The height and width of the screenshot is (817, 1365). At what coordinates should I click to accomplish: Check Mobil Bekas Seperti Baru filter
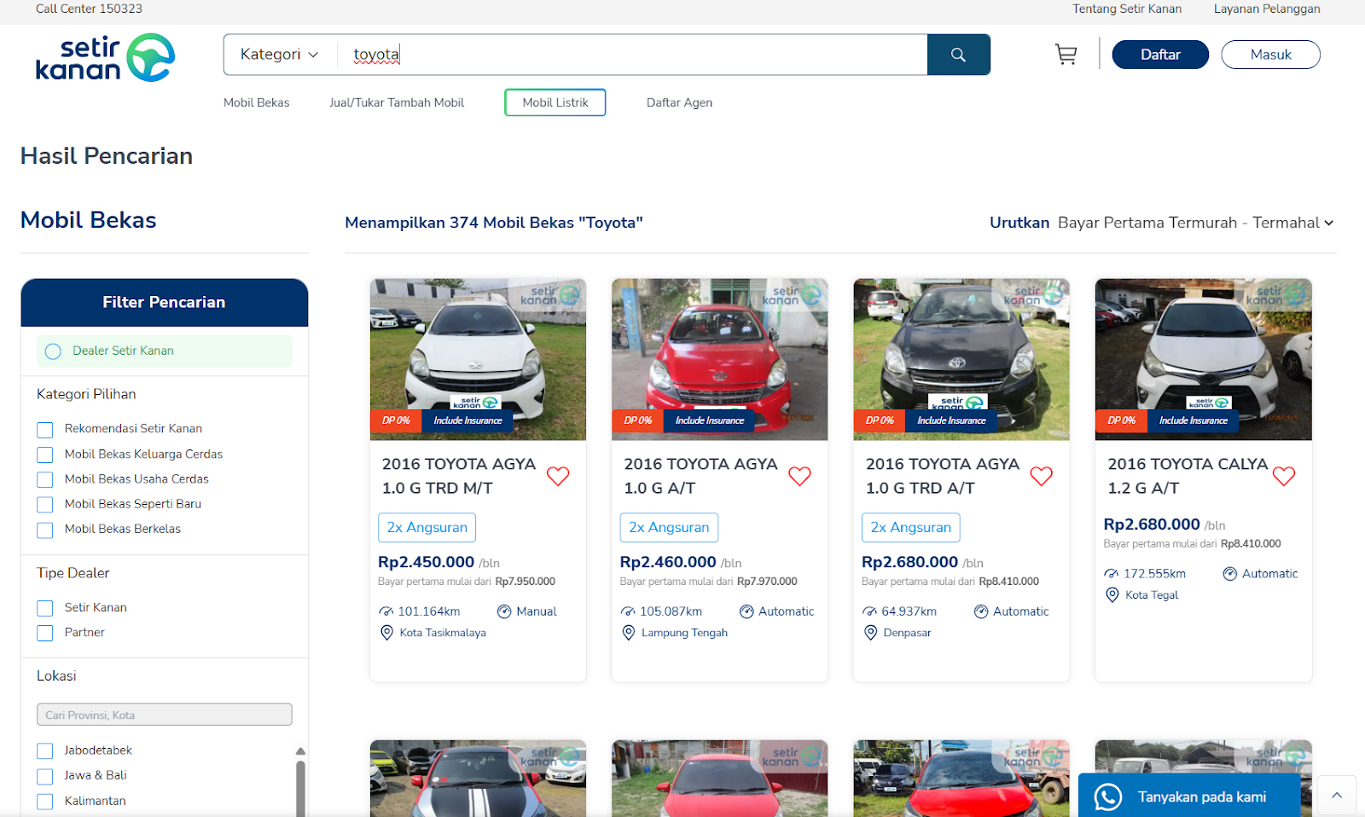click(45, 505)
